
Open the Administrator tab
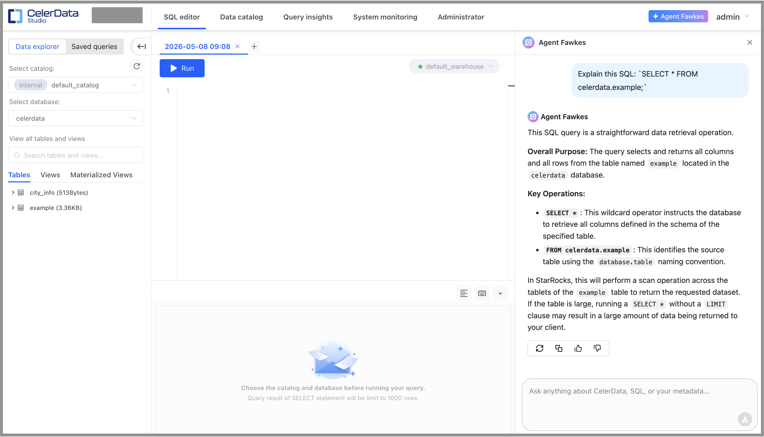coord(461,17)
